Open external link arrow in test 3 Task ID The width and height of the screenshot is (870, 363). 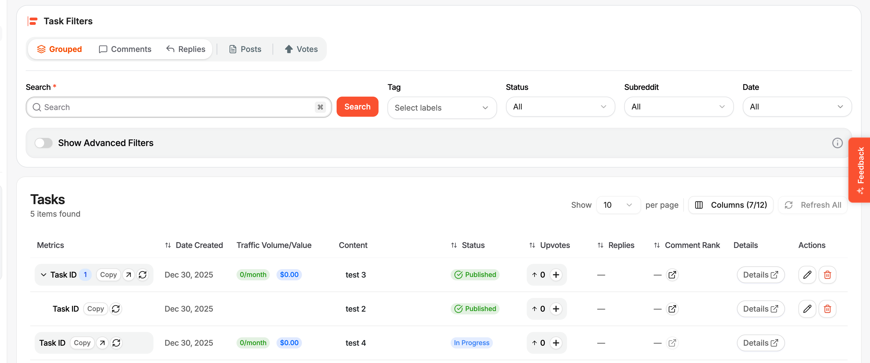(x=128, y=274)
